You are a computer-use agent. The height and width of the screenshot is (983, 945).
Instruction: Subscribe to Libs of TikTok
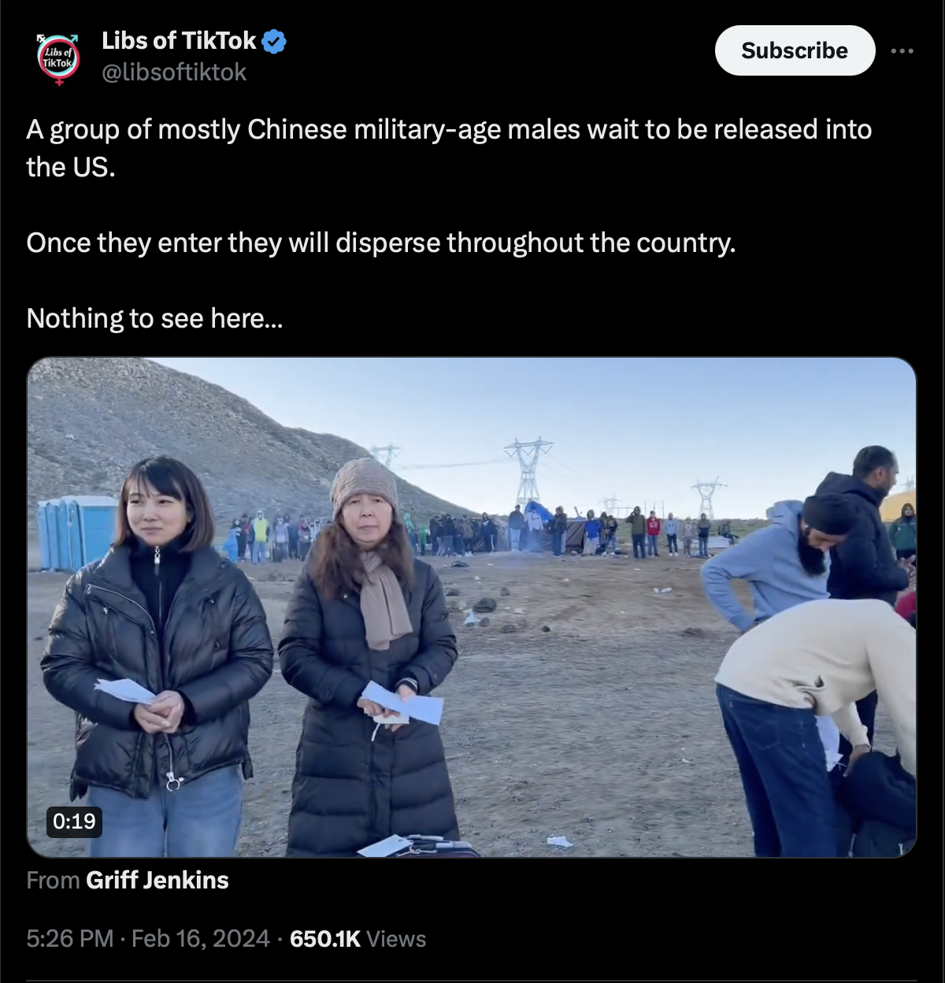pos(795,50)
